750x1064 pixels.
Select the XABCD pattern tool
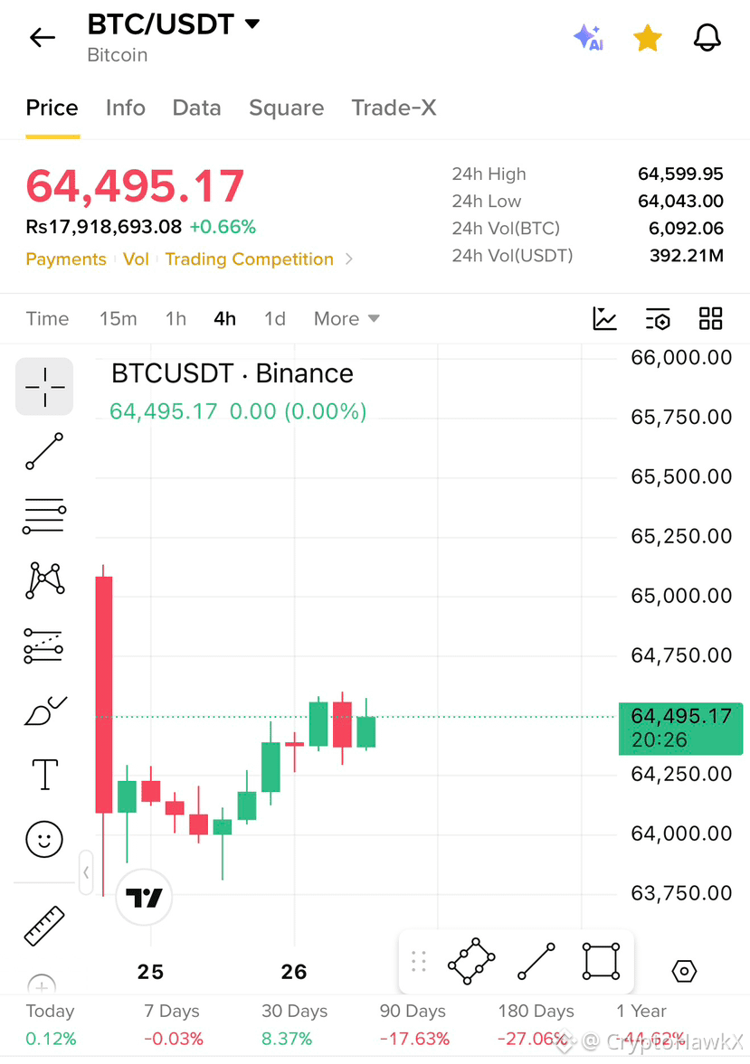pos(45,581)
